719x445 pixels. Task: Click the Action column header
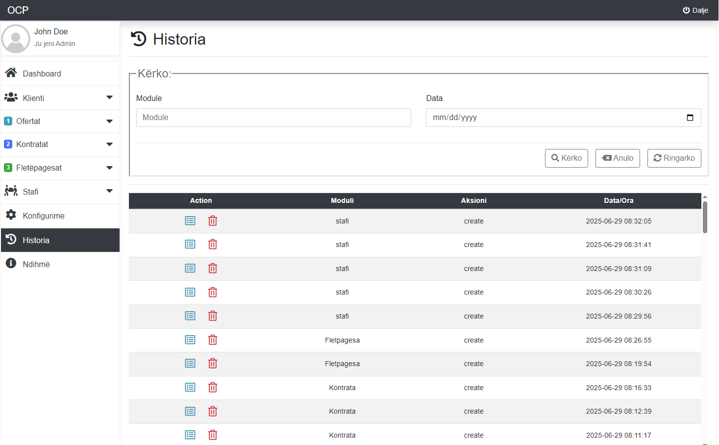pyautogui.click(x=201, y=200)
